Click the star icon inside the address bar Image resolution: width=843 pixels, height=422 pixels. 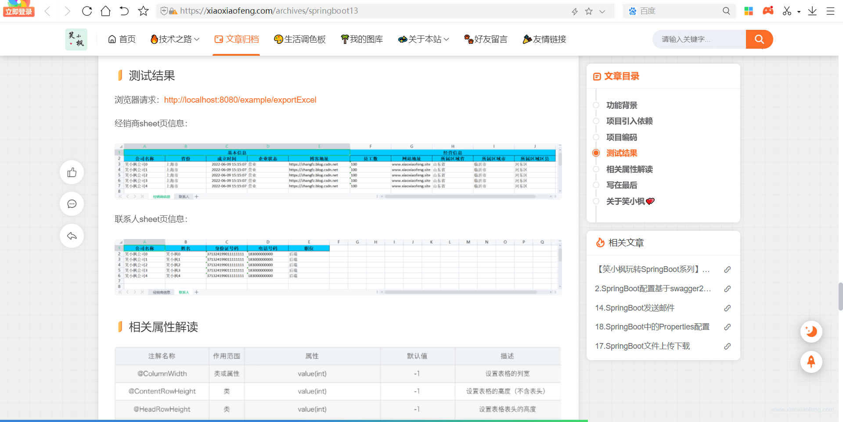pos(589,11)
